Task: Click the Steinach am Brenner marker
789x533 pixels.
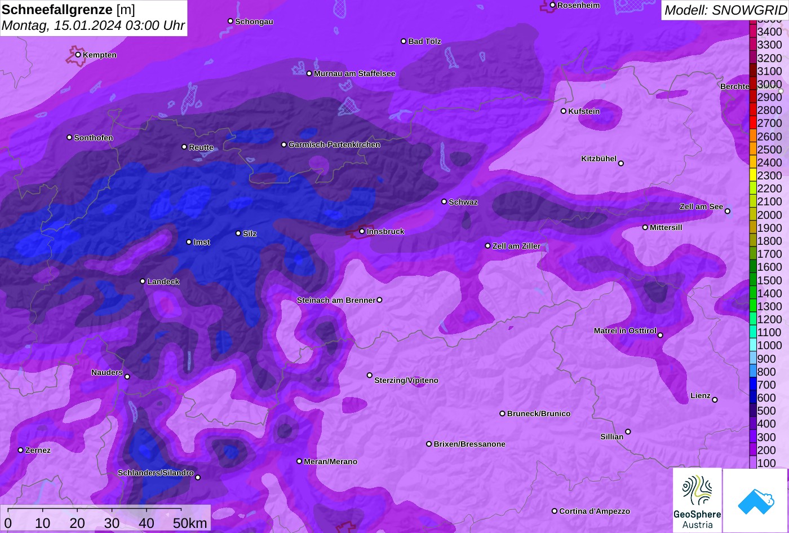Action: pos(379,300)
